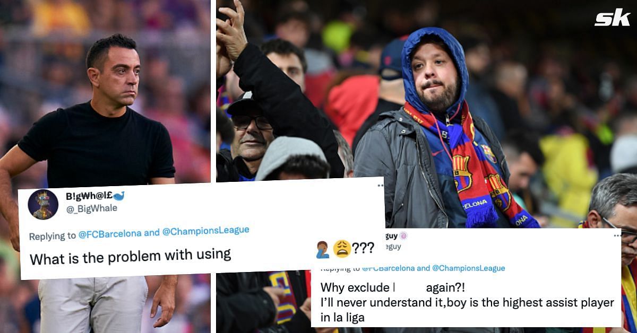637x333 pixels.
Task: Click the SK logo in the corner
Action: tap(612, 18)
